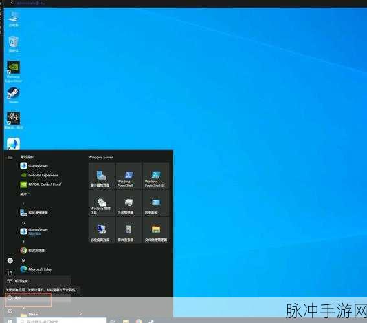Open File Explorer from the taskbar
The height and width of the screenshot is (323, 367).
126,321
